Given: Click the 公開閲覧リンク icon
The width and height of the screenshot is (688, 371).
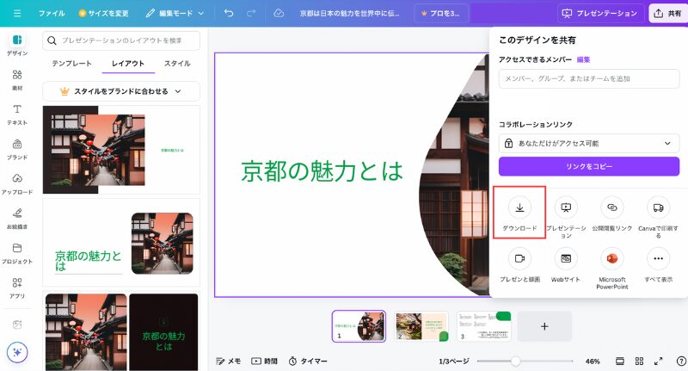Looking at the screenshot, I should coord(612,207).
